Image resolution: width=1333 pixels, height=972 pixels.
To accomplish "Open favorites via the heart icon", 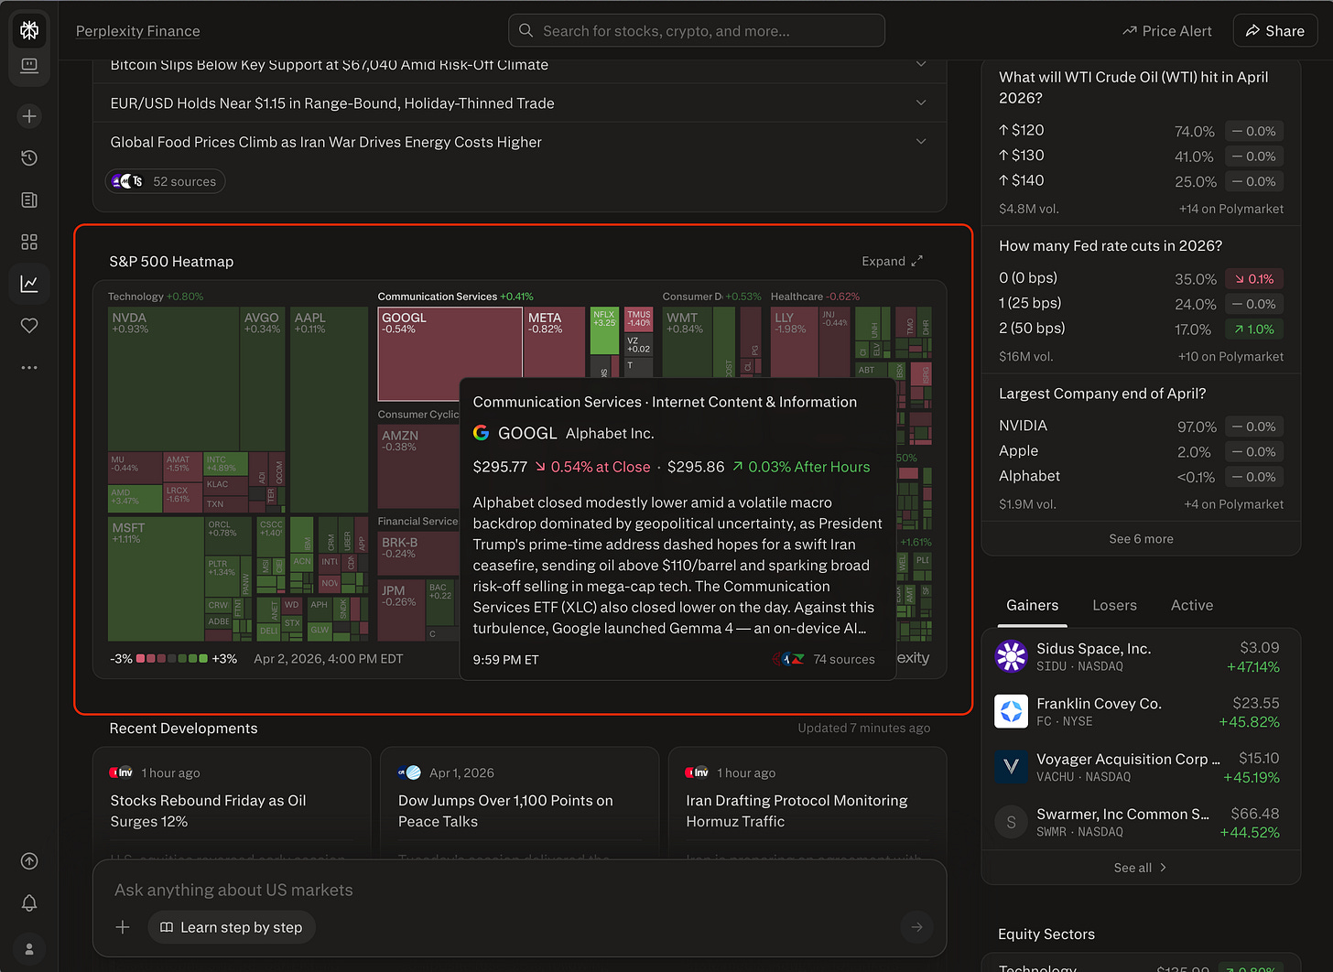I will click(x=28, y=325).
